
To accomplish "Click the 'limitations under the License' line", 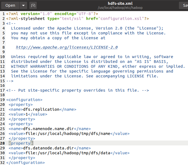I will coord(84,76).
